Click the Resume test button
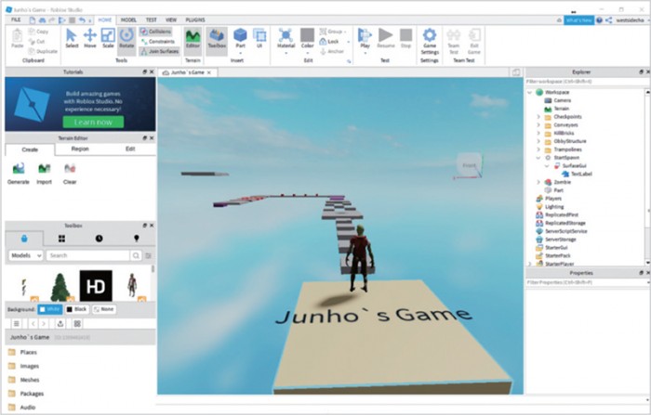The width and height of the screenshot is (651, 415). [x=386, y=38]
